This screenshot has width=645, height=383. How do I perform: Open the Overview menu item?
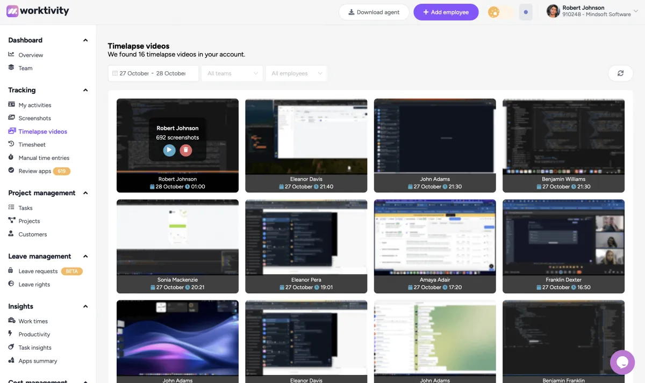[31, 55]
